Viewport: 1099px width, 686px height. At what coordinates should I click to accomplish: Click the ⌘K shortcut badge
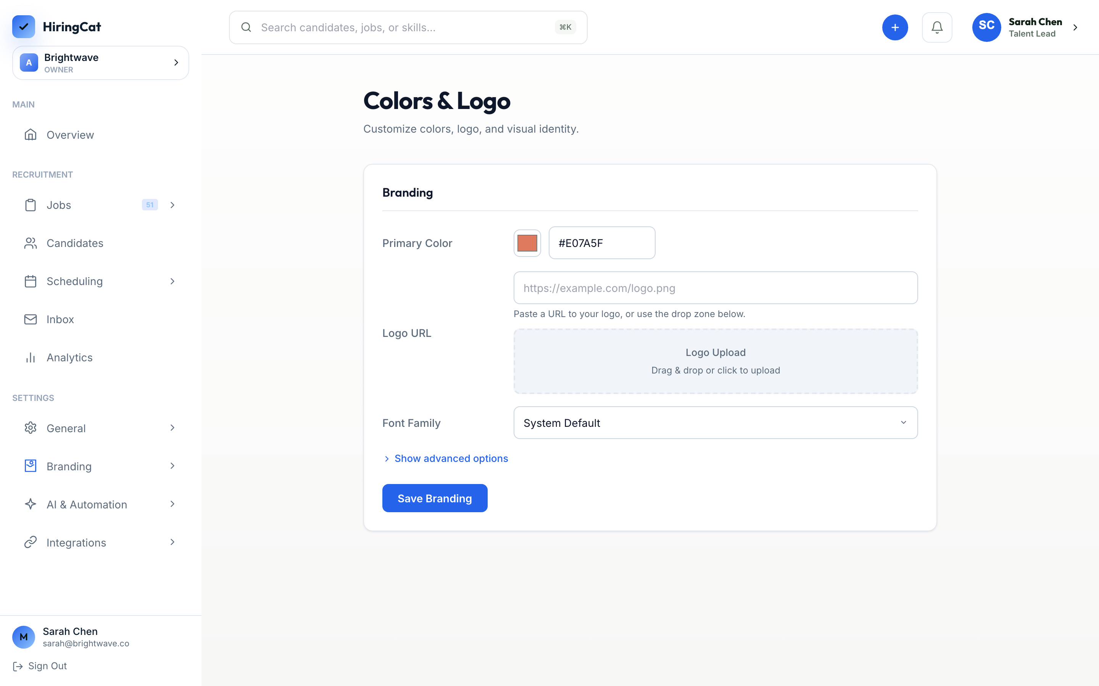pos(566,27)
